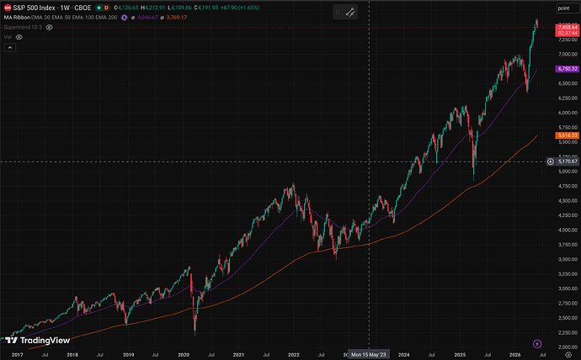The image size is (581, 360).
Task: Click the 2024 year label on time axis
Action: point(404,355)
